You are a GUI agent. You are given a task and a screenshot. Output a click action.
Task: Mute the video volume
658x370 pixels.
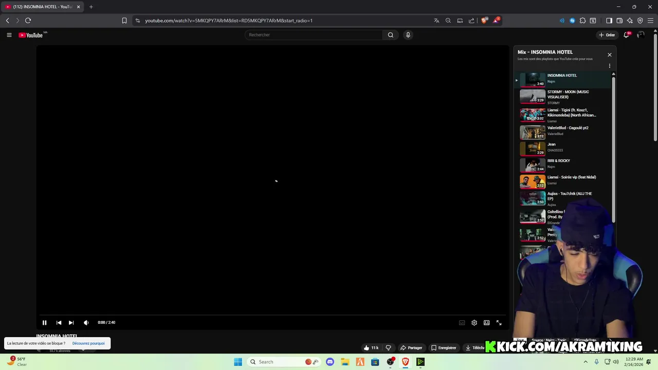coord(86,323)
